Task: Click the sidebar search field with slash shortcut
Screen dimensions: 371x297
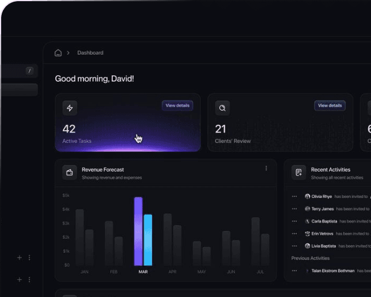Action: (x=17, y=71)
